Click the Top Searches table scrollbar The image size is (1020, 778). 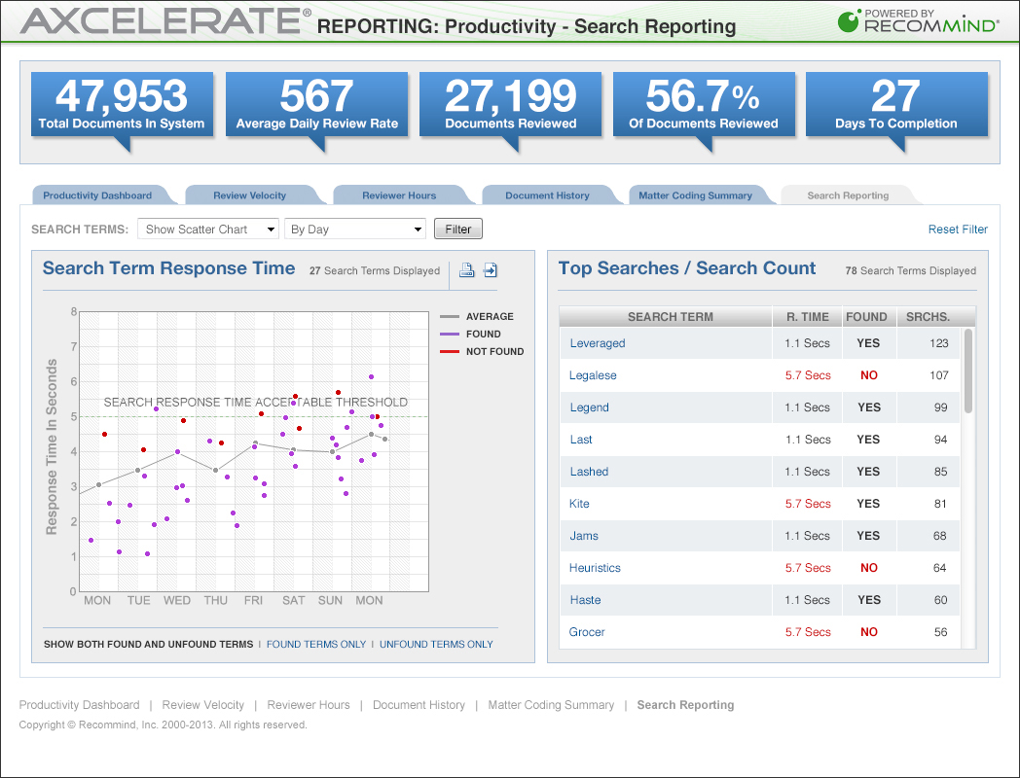[x=968, y=371]
